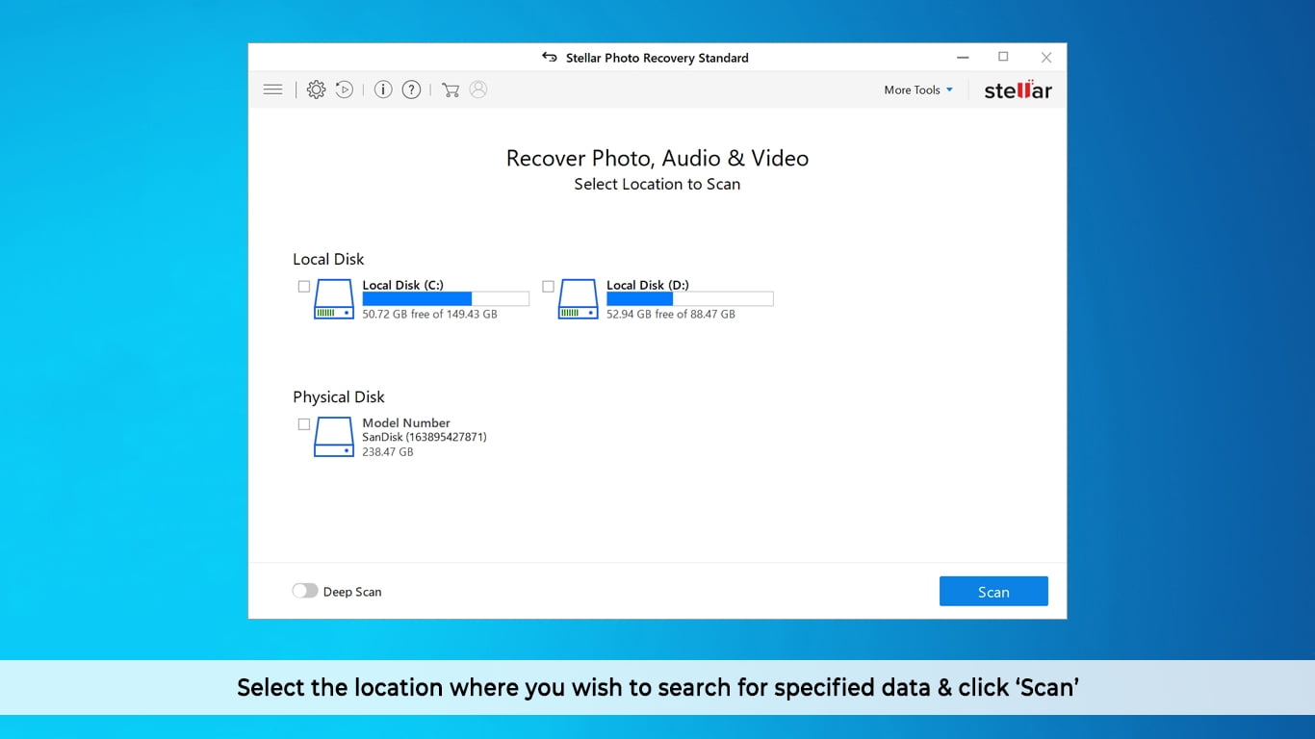Click the Scan button

993,592
